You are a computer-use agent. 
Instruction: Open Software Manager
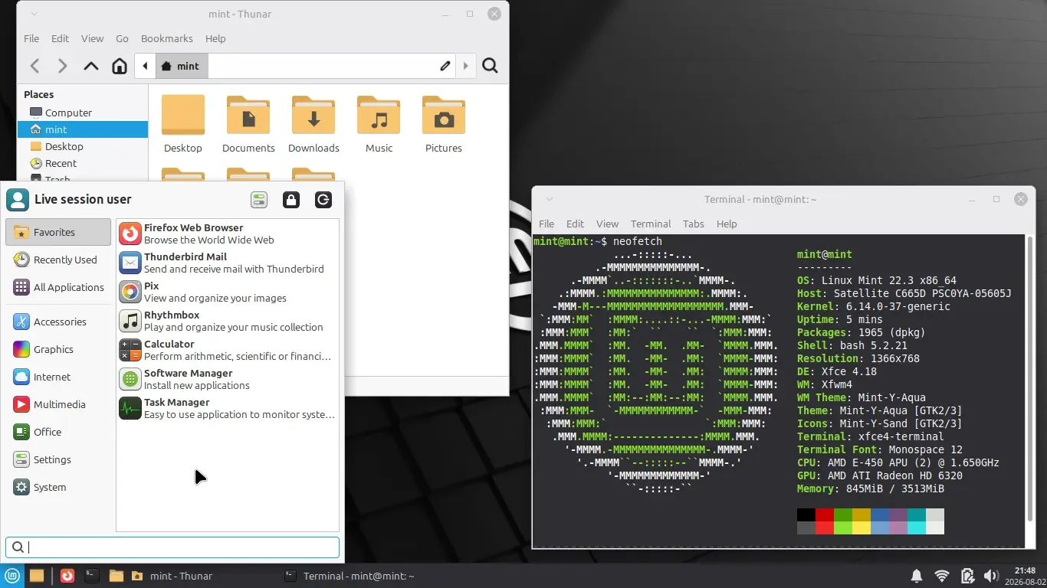228,379
